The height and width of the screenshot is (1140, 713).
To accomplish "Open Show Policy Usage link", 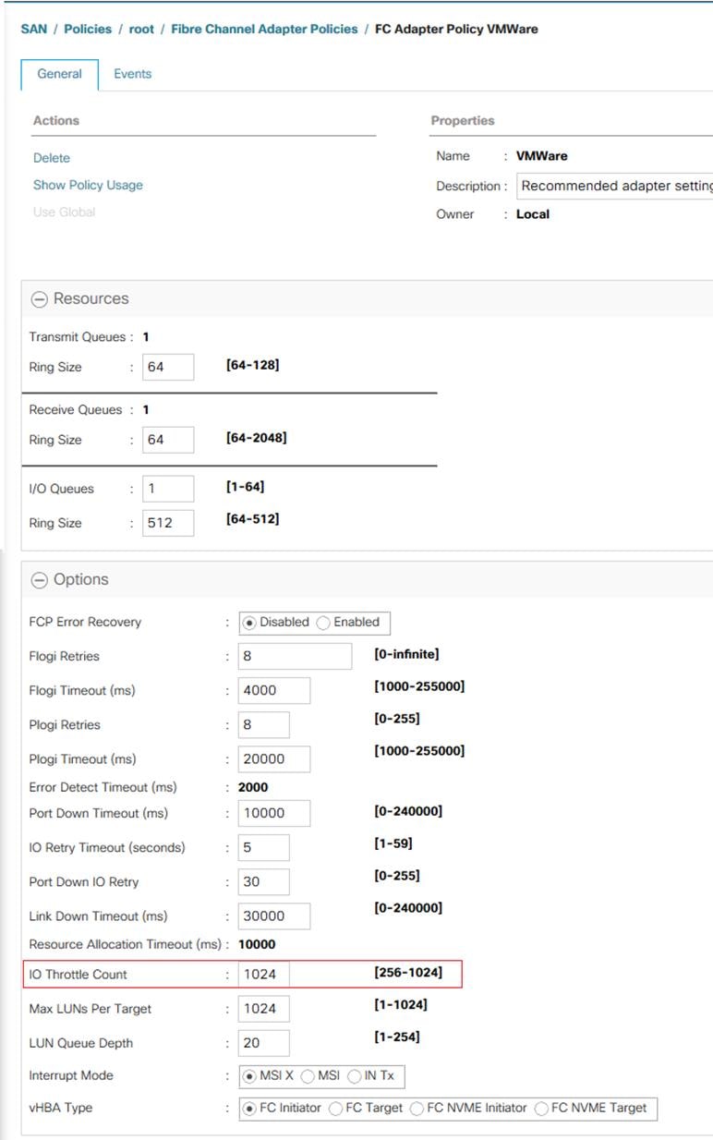I will click(88, 185).
